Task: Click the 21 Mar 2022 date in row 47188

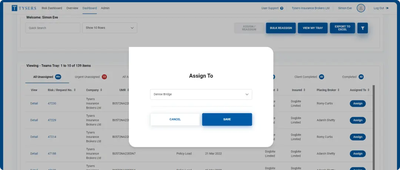Action: [x=214, y=154]
